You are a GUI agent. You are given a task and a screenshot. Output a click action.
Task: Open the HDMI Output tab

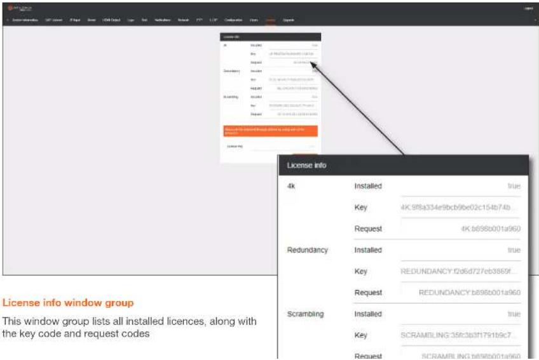click(111, 20)
